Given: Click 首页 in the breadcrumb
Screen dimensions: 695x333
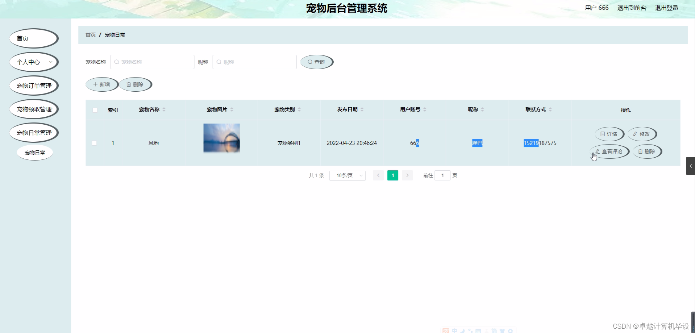Looking at the screenshot, I should (91, 35).
